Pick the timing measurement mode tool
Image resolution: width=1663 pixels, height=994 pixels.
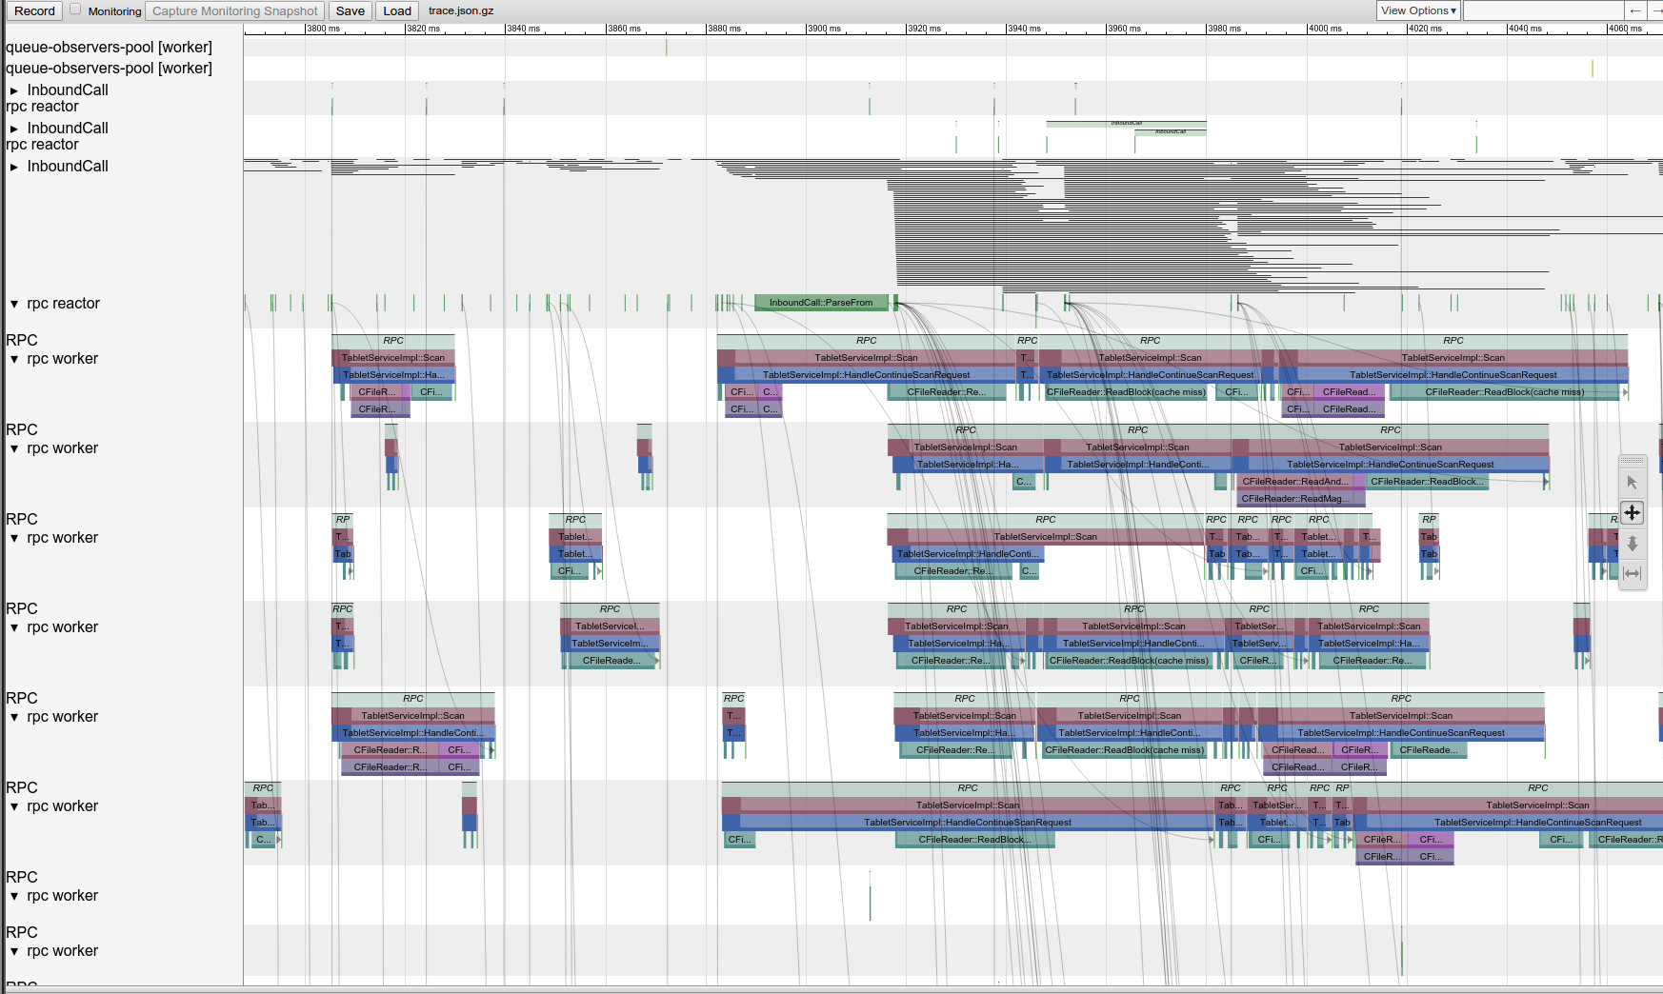coord(1632,573)
